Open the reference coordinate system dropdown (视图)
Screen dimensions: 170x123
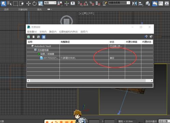pos(50,3)
